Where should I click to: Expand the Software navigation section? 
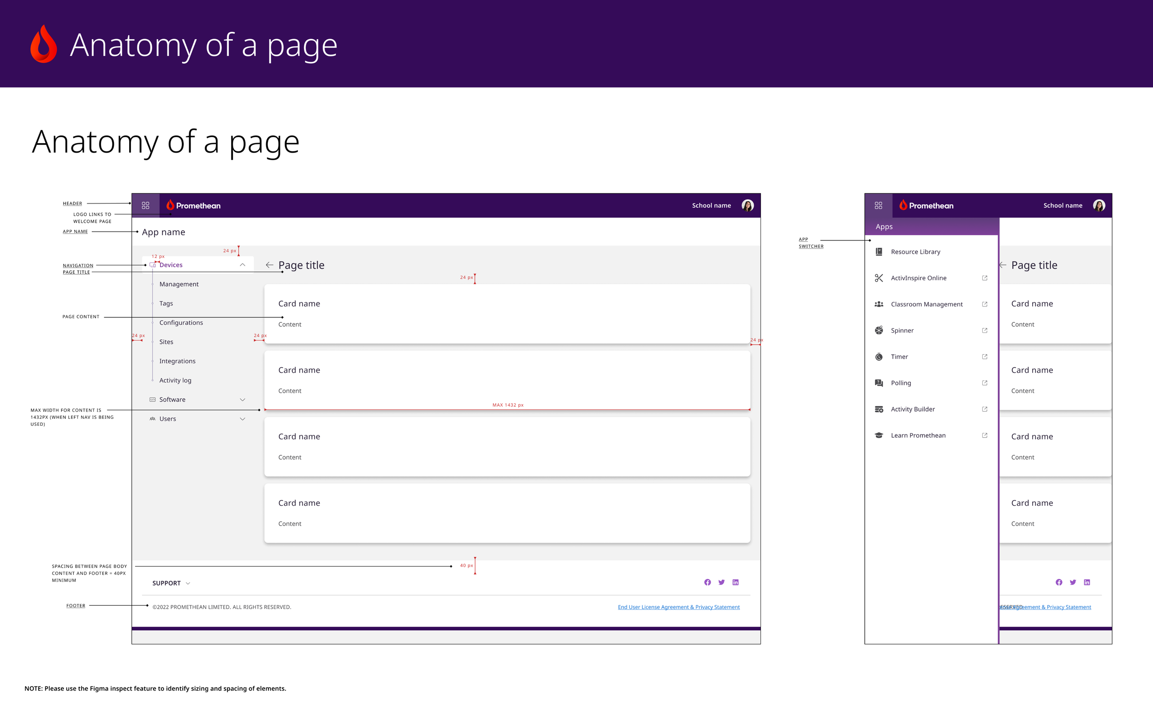click(x=242, y=400)
